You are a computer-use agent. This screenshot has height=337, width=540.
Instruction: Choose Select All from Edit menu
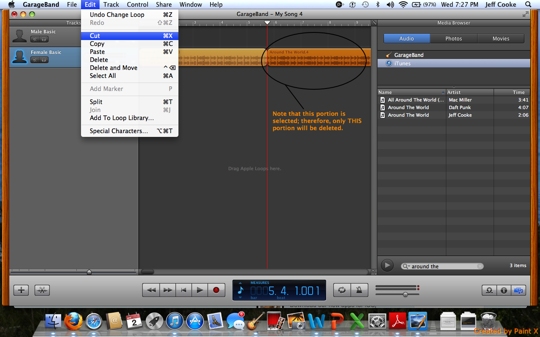pos(130,76)
